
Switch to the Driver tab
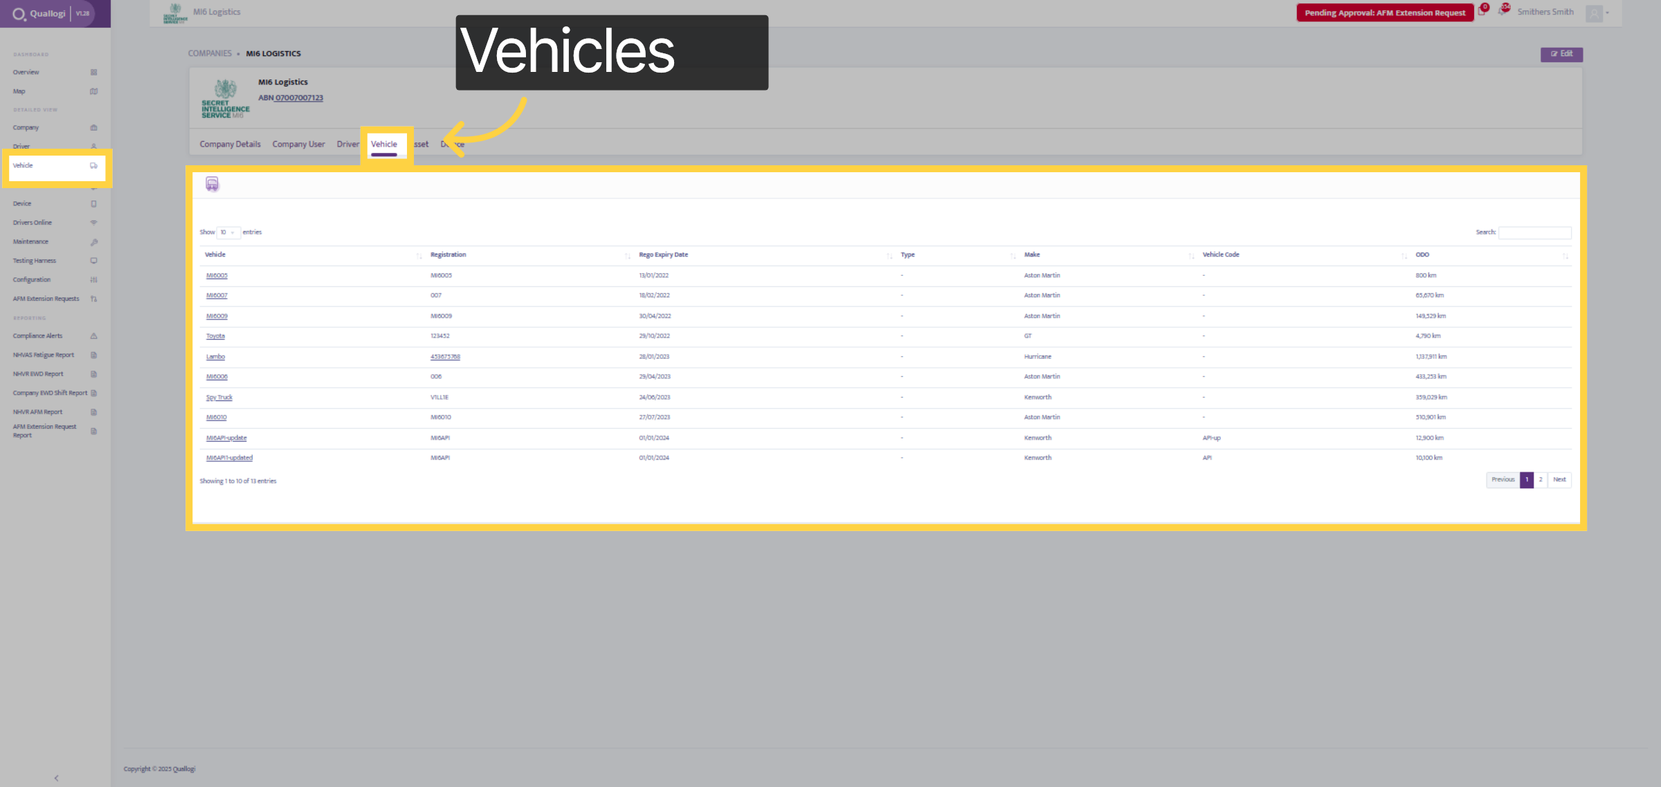pos(348,145)
